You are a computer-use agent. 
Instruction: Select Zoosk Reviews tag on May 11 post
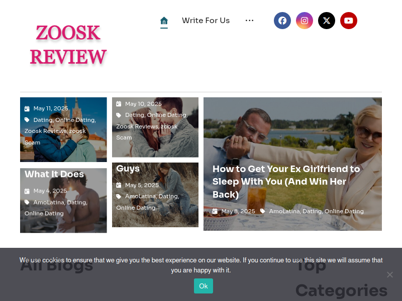click(45, 131)
